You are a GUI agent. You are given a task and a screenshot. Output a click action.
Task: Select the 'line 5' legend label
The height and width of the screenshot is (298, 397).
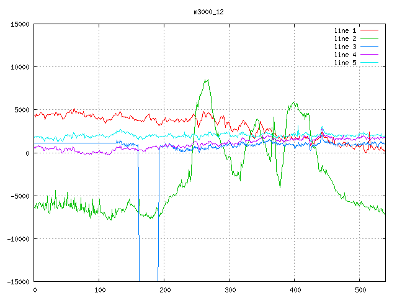pyautogui.click(x=345, y=63)
